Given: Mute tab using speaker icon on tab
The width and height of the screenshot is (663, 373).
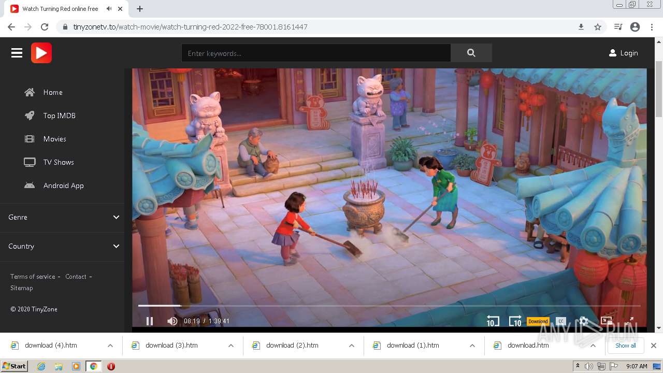Looking at the screenshot, I should (x=109, y=9).
